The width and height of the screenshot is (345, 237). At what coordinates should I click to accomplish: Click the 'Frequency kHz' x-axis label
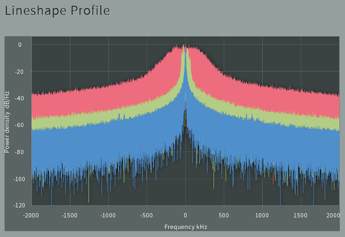[x=186, y=227]
